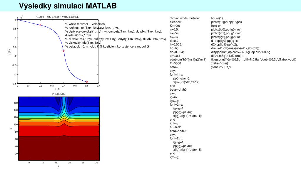This screenshot has height=169, width=301.
Task: Click the 'plot(x(1:ig2),pp(1:ig2))' line
Action: 227,22
